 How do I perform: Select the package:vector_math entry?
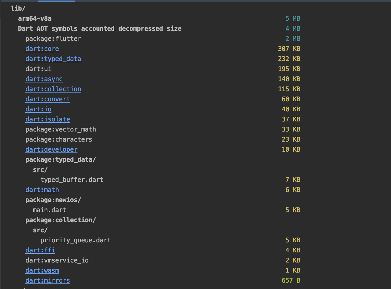pyautogui.click(x=60, y=129)
